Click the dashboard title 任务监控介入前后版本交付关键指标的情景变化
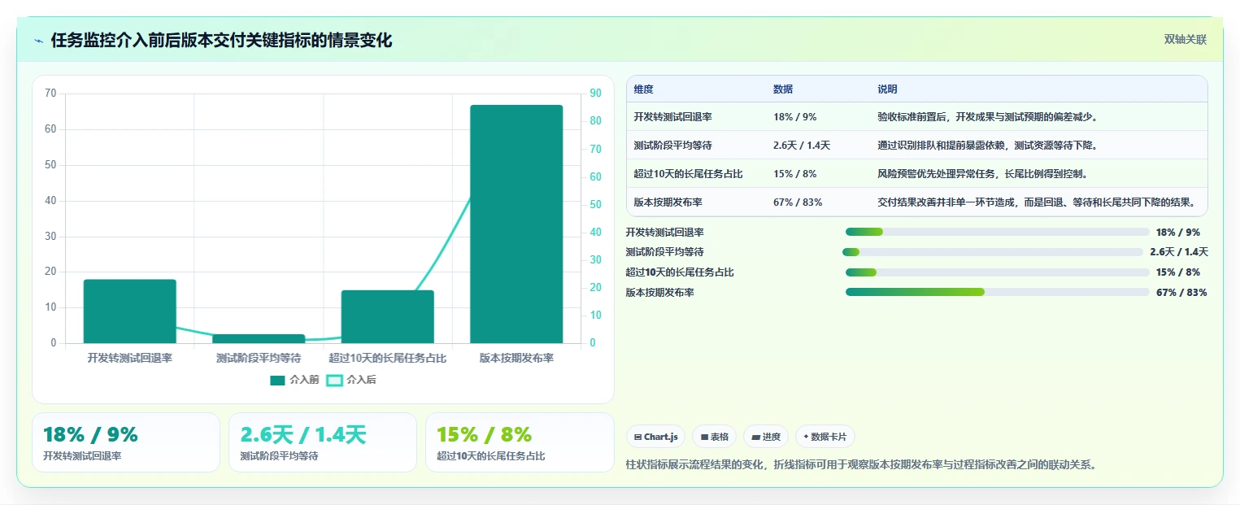Image resolution: width=1240 pixels, height=505 pixels. pos(221,41)
